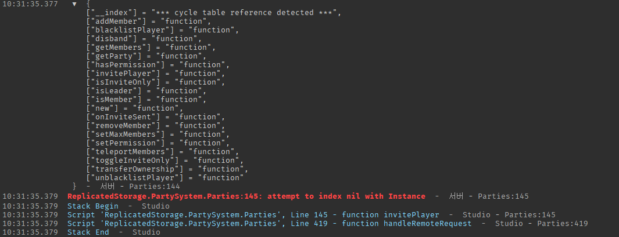Click the 10:31:35.377 timestamp
The width and height of the screenshot is (619, 237).
(x=30, y=4)
